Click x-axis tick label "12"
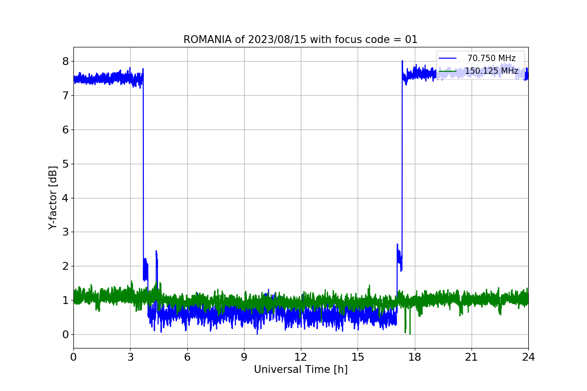 pyautogui.click(x=301, y=357)
